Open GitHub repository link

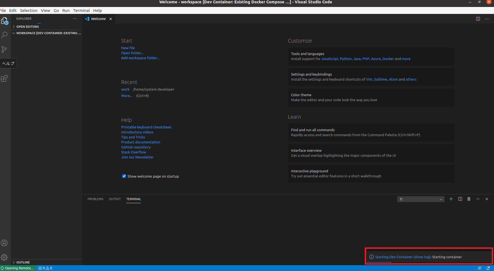pos(136,147)
